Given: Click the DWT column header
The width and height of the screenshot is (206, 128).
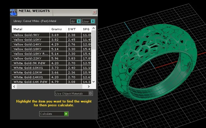Looking at the screenshot, I should coord(74,29).
